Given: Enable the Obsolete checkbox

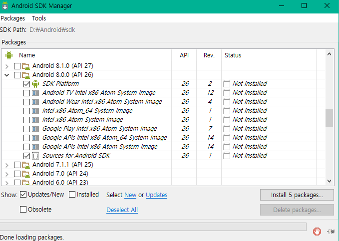Looking at the screenshot, I should pos(23,209).
